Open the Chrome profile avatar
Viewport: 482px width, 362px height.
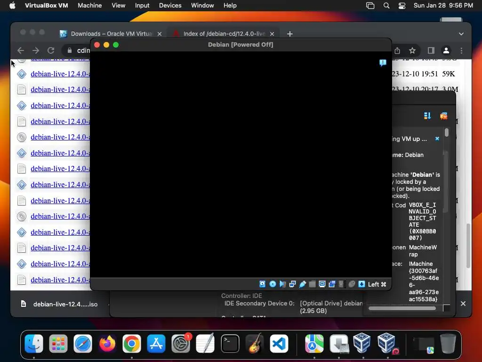446,50
